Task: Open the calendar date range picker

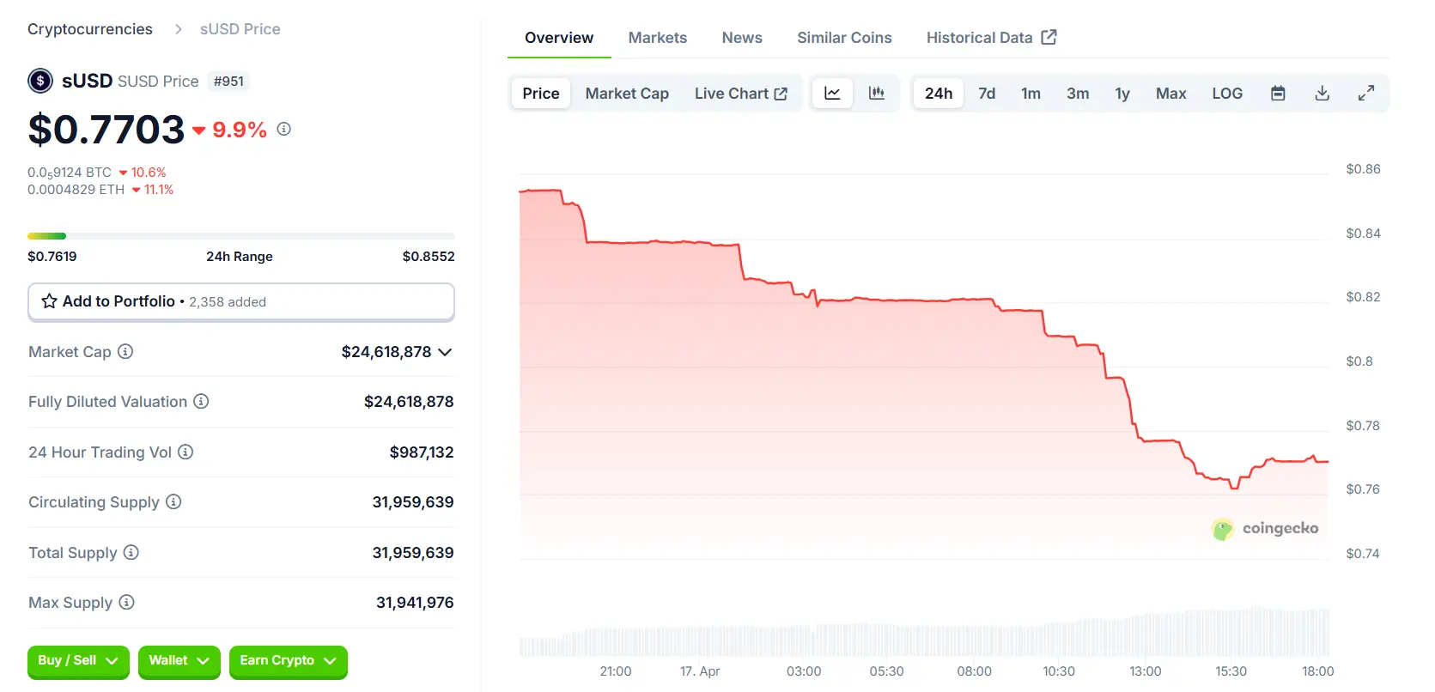Action: pyautogui.click(x=1278, y=93)
